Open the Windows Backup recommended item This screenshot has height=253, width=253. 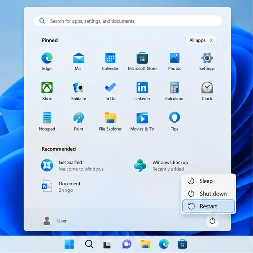click(x=161, y=166)
